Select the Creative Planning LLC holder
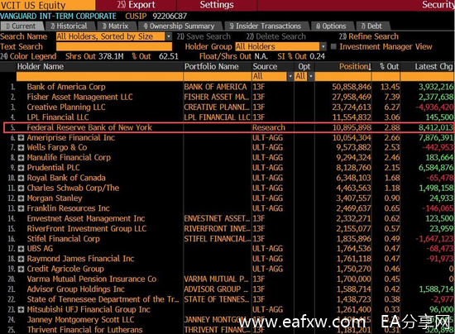Viewport: 455px width, 334px height. [66, 107]
